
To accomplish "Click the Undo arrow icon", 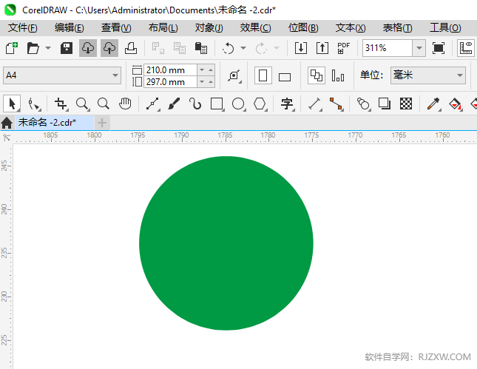I will click(x=229, y=48).
